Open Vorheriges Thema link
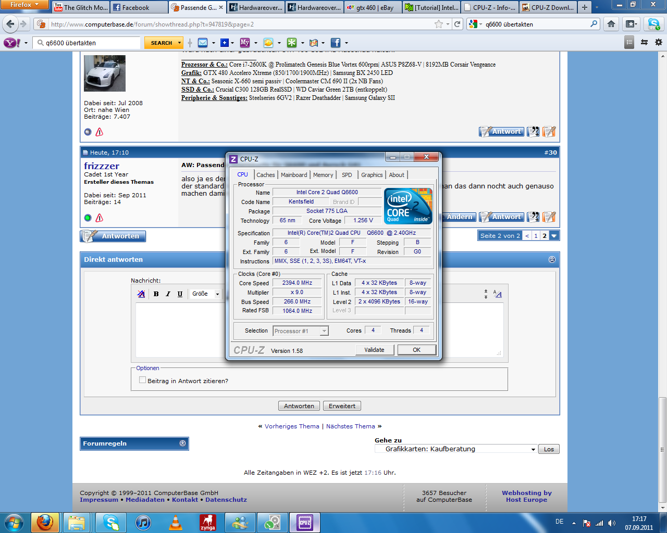The height and width of the screenshot is (533, 667). (292, 426)
